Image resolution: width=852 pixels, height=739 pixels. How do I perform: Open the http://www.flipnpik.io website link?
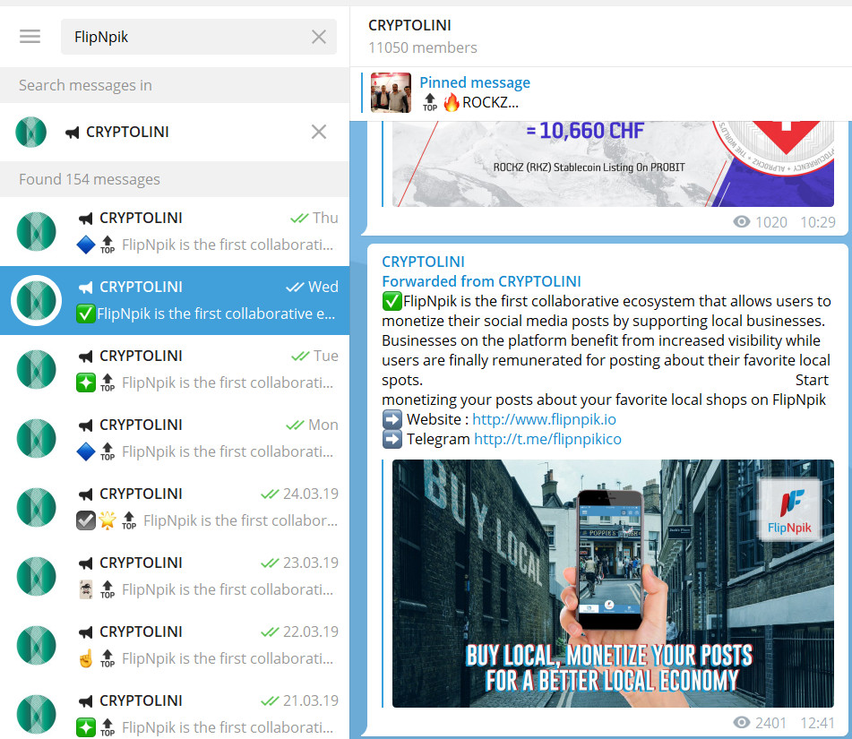[544, 419]
